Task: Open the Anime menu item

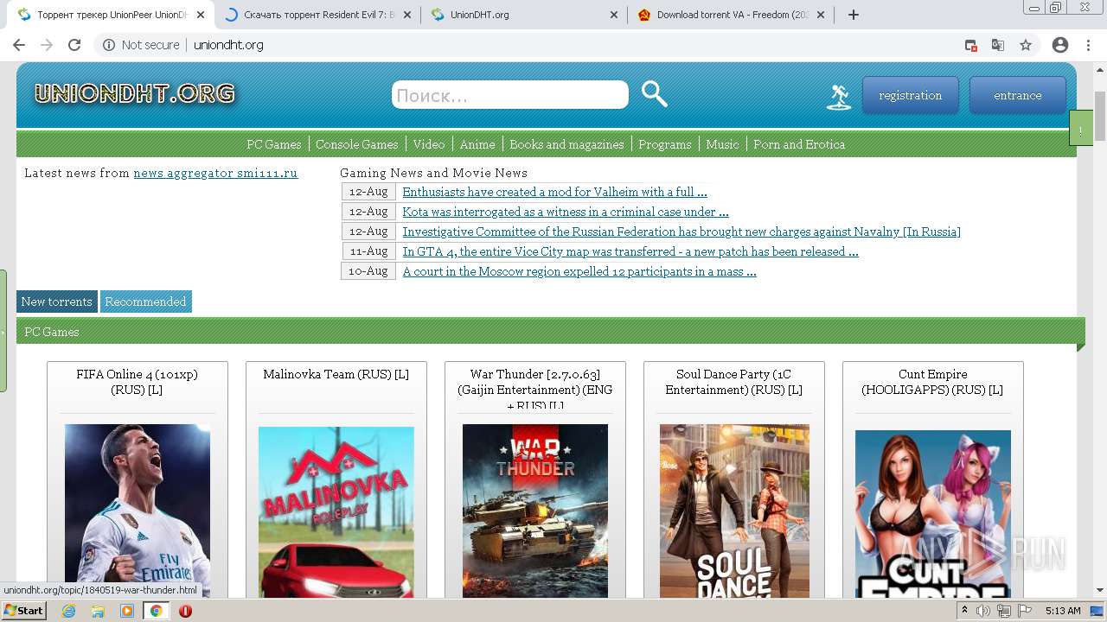Action: click(x=477, y=144)
